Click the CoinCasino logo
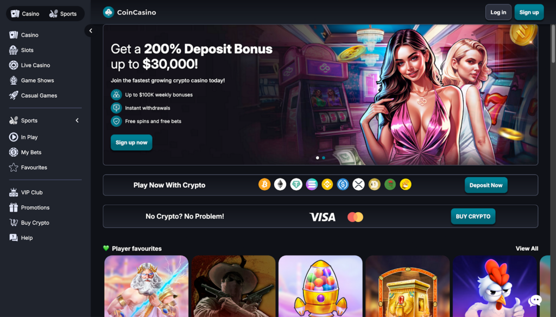 (129, 12)
